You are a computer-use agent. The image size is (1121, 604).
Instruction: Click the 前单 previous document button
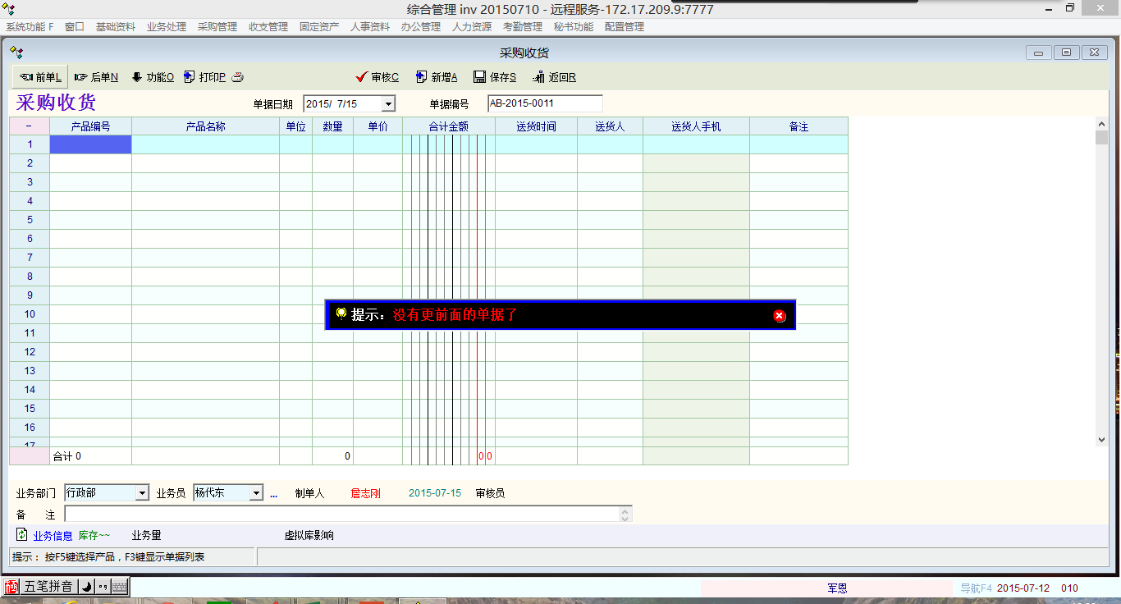39,77
